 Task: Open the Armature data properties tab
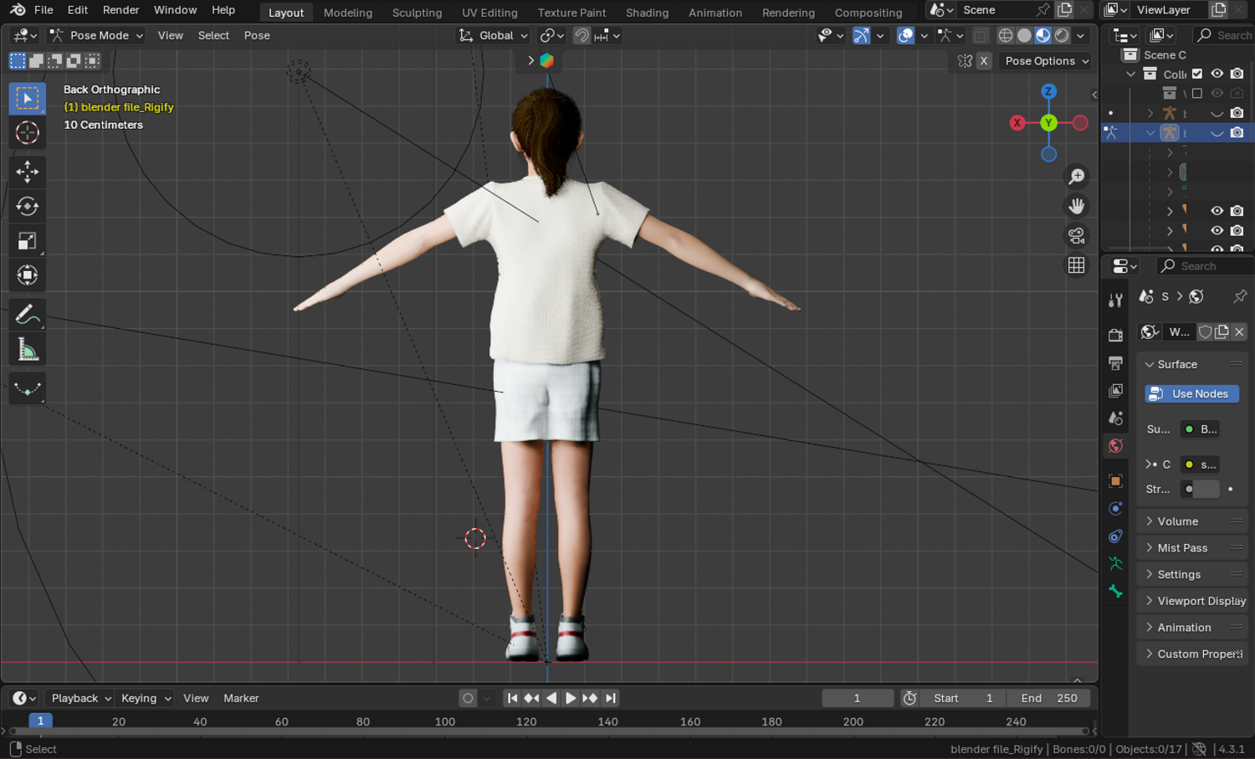tap(1115, 563)
